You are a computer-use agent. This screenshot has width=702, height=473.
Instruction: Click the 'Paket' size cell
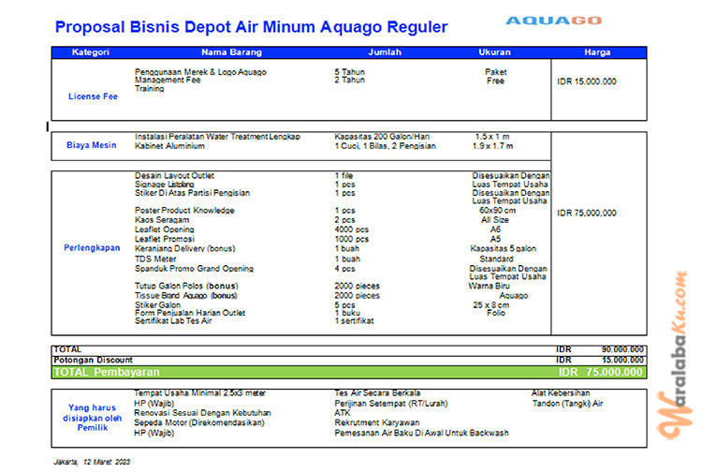point(495,72)
